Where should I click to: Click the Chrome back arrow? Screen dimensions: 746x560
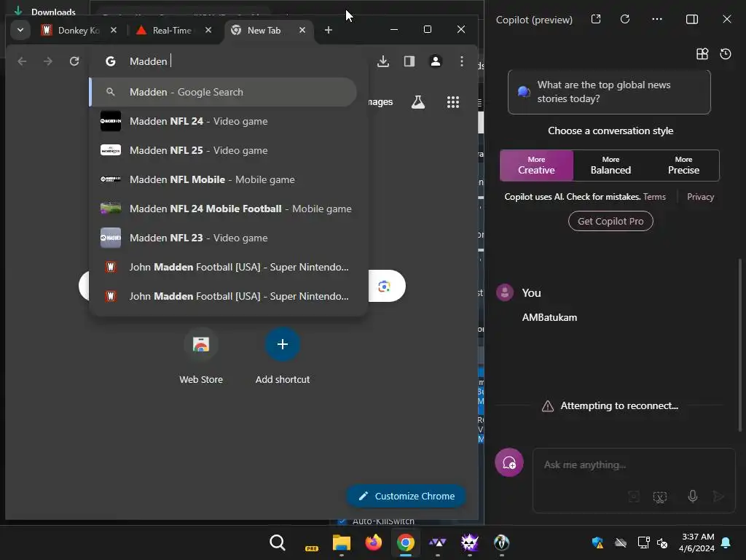tap(22, 61)
